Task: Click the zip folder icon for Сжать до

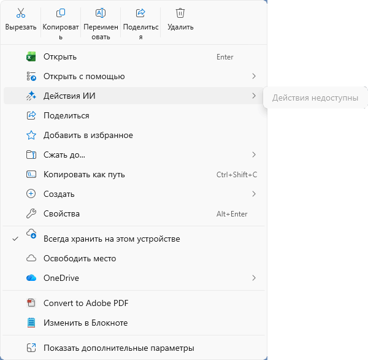Action: [31, 155]
